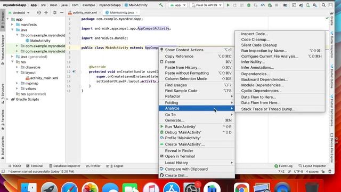341x192 pixels.
Task: Choose Show Context Actions
Action: point(197,50)
